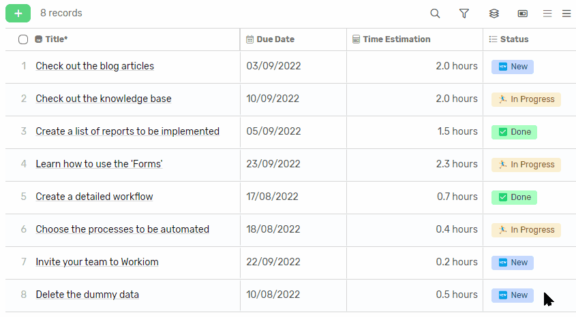Open the New status for blog articles row
Image resolution: width=576 pixels, height=317 pixels.
(x=513, y=67)
